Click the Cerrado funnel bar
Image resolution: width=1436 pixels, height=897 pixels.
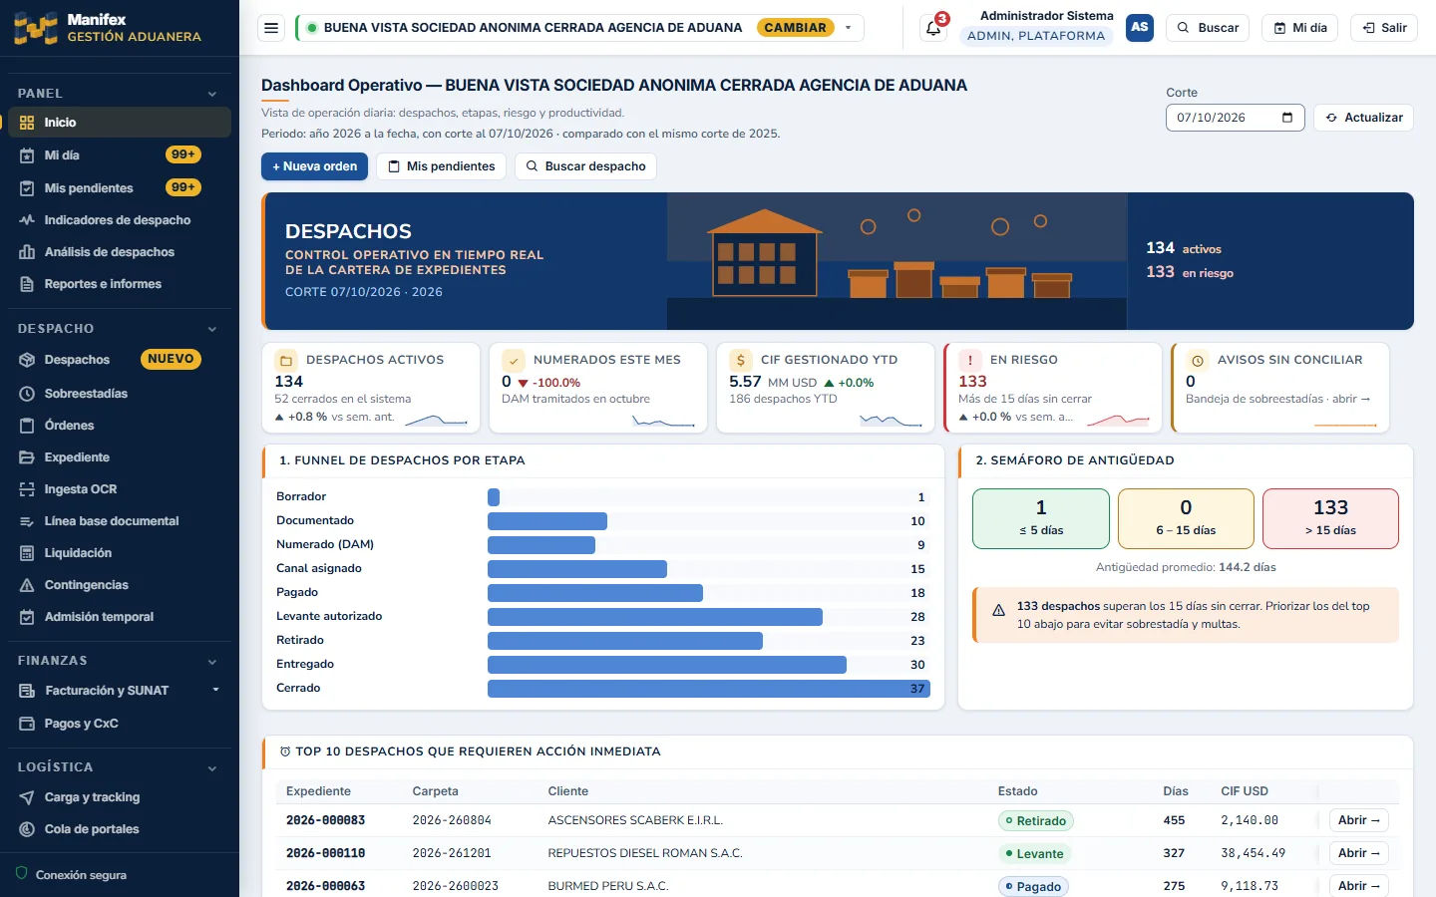[x=708, y=689]
